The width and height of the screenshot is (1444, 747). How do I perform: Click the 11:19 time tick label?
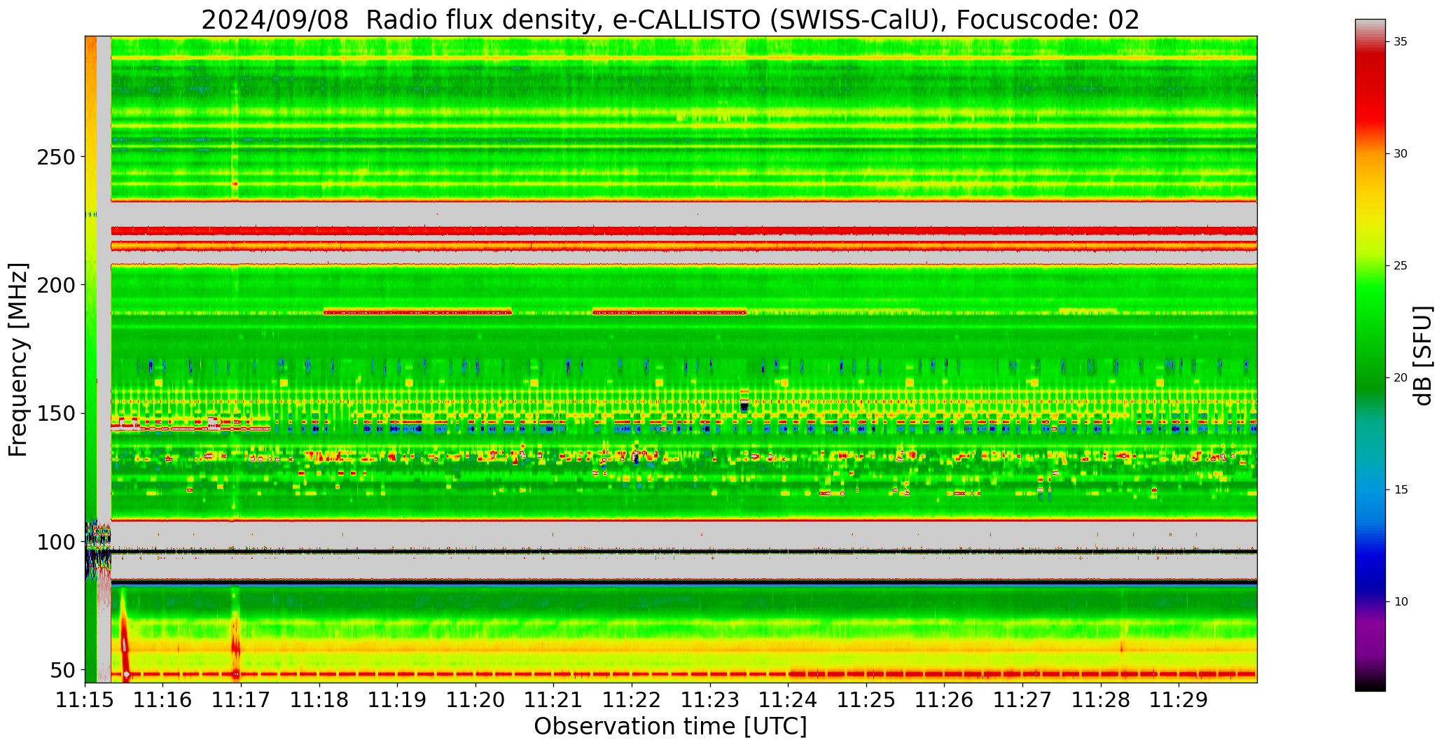(398, 700)
